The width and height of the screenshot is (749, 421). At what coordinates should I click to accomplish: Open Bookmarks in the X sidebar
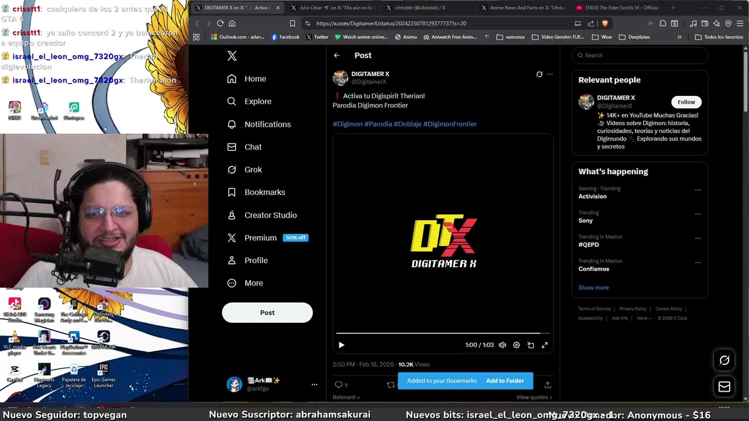pos(256,192)
